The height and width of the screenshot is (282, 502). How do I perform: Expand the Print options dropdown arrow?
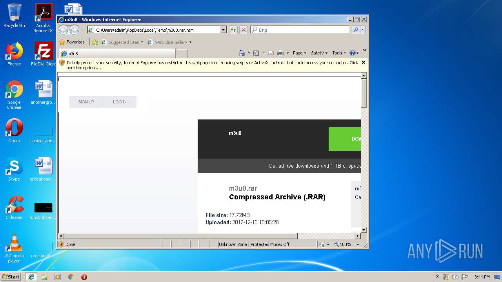pos(287,53)
